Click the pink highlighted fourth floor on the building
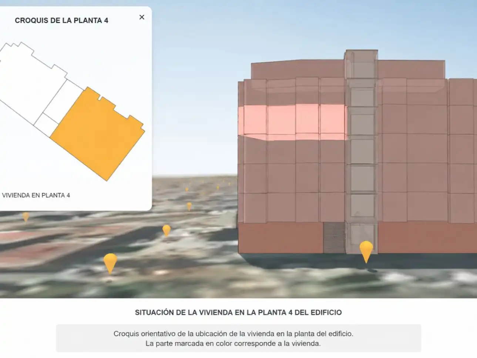477x358 pixels. pos(292,122)
